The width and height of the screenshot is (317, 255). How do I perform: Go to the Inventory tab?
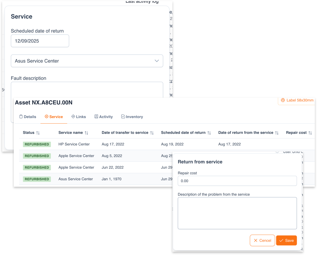pyautogui.click(x=132, y=117)
